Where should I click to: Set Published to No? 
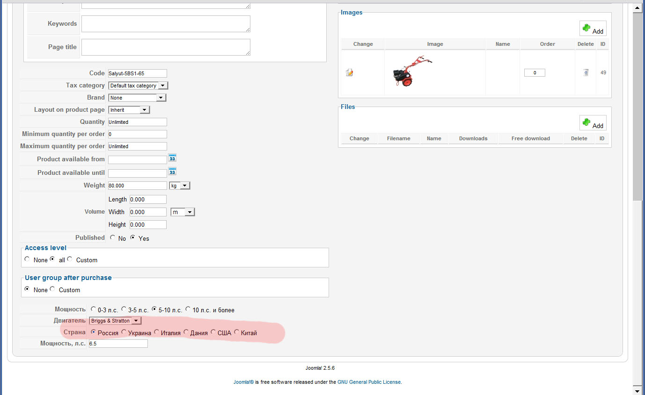(x=113, y=237)
